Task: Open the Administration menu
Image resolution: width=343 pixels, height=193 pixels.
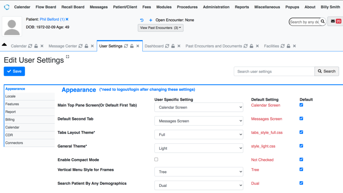Action: click(x=216, y=7)
